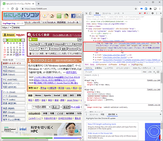Click the house home icon on page
The image size is (163, 141).
52,16
